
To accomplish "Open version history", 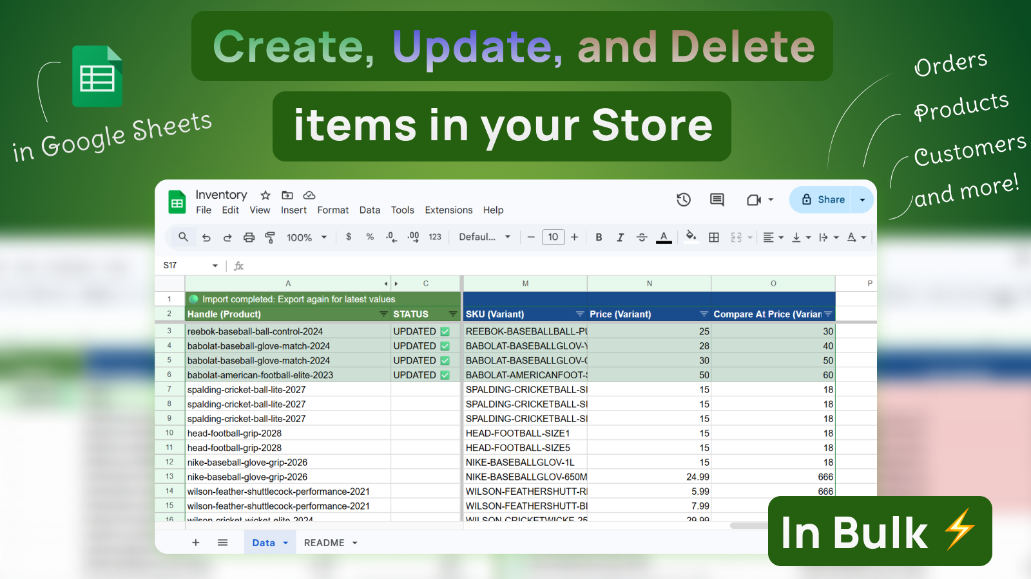I will pyautogui.click(x=684, y=200).
